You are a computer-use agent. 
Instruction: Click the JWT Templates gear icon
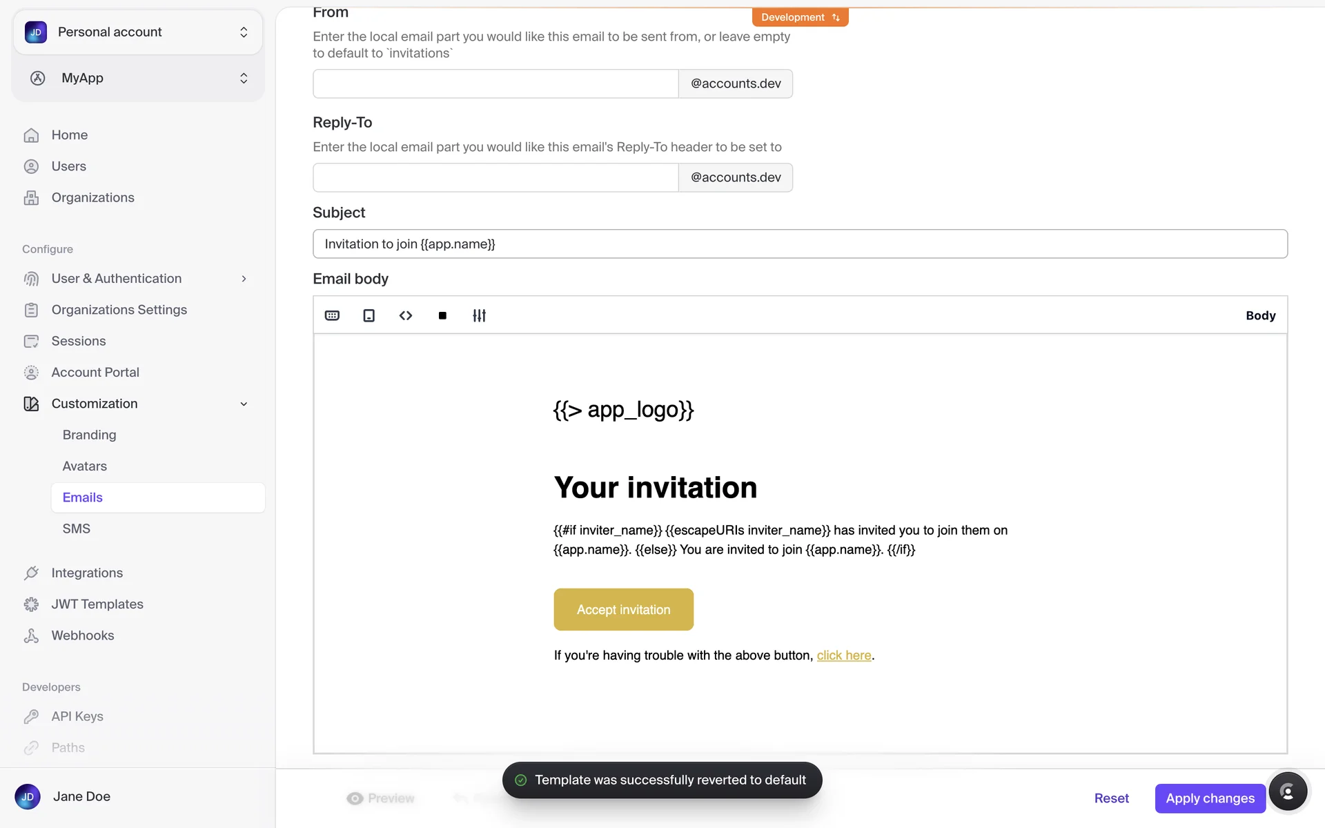pyautogui.click(x=31, y=604)
